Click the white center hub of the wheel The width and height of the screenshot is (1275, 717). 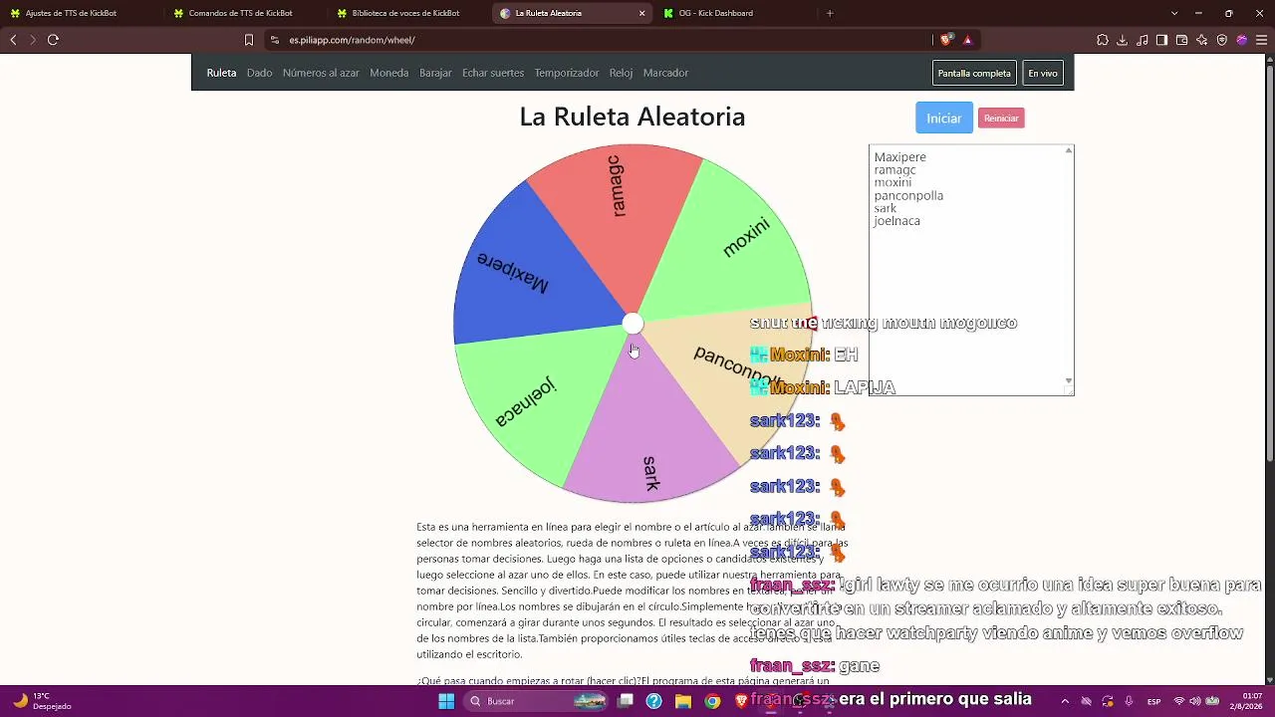[633, 324]
